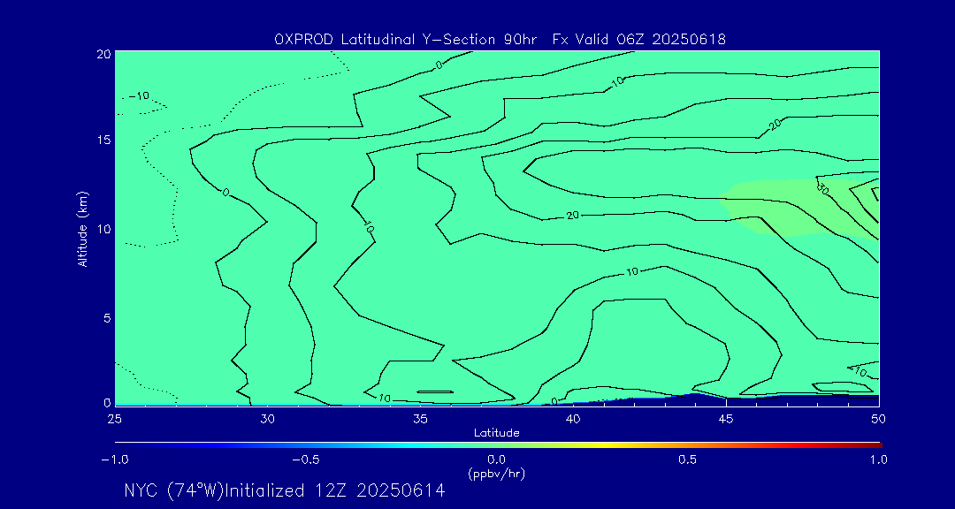Screen dimensions: 955x509
Task: Click the x-axis tick label 45
Action: click(x=726, y=419)
